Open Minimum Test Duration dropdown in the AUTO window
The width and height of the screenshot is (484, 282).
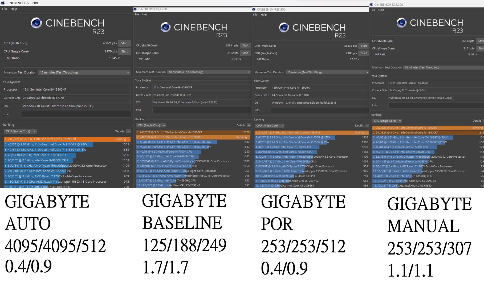pos(84,72)
